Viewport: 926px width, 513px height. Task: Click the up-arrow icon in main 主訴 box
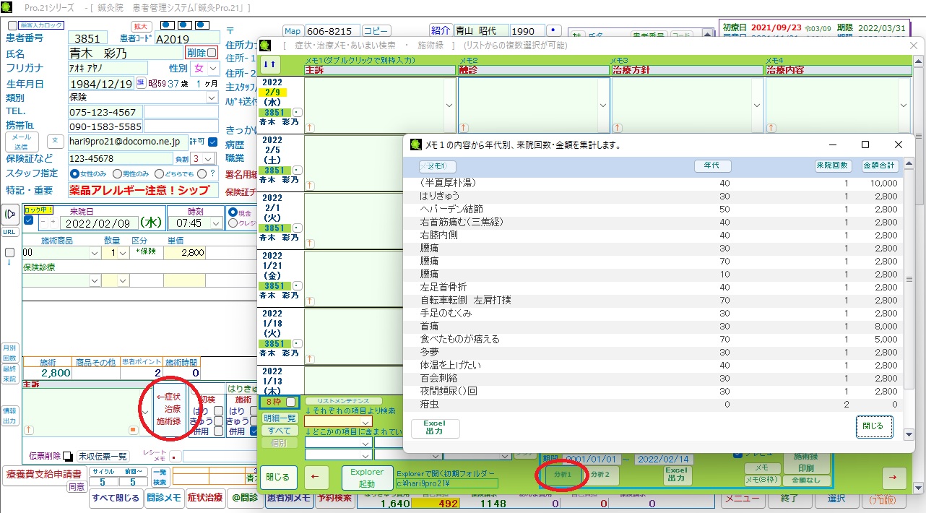tap(29, 429)
